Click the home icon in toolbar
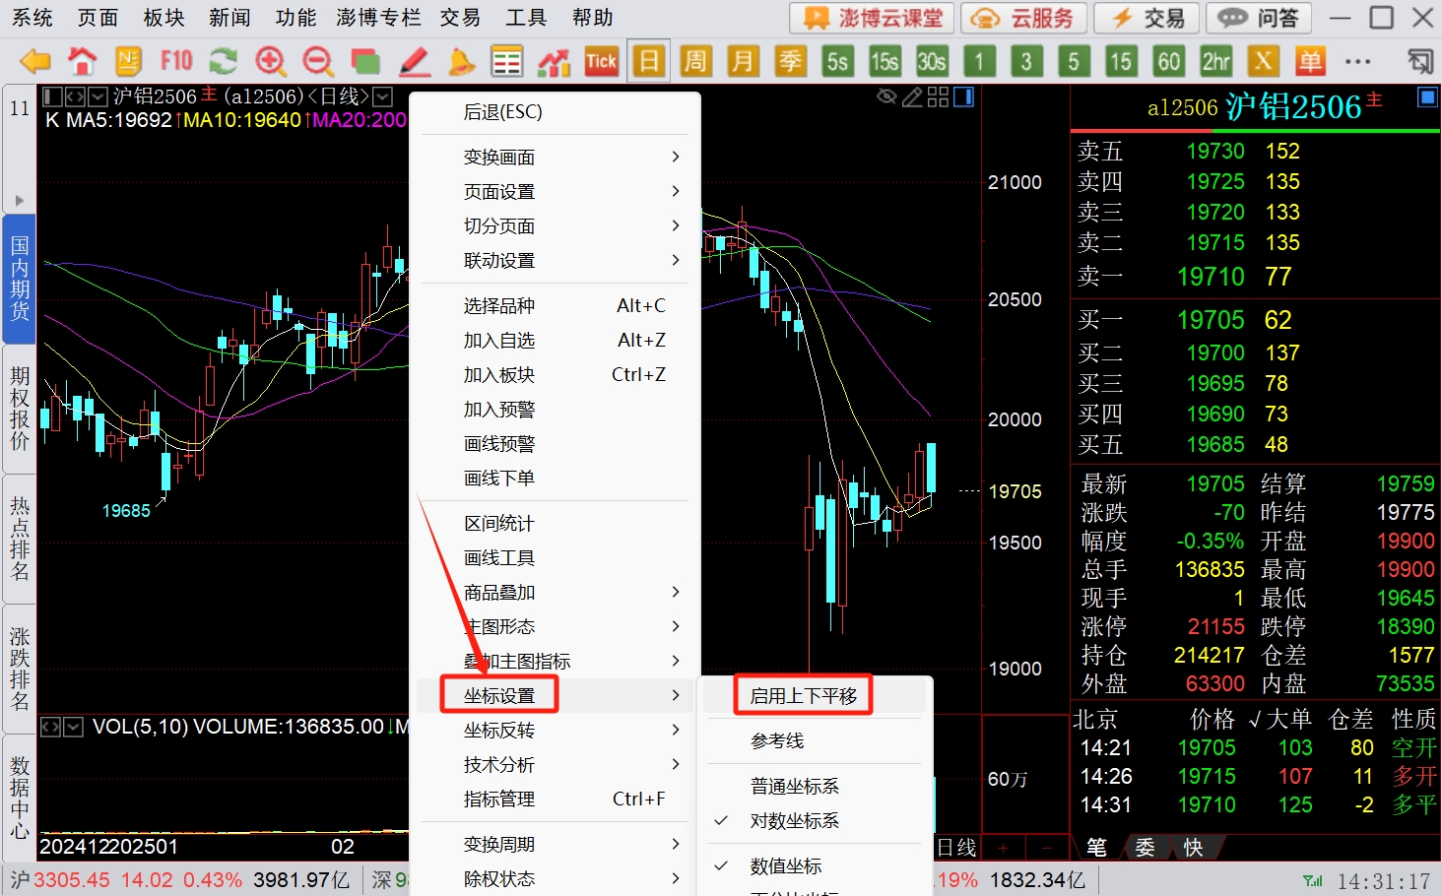Viewport: 1442px width, 896px height. coord(82,62)
